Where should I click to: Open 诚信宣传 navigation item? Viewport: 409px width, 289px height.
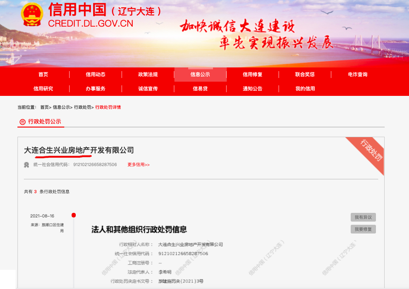click(148, 89)
